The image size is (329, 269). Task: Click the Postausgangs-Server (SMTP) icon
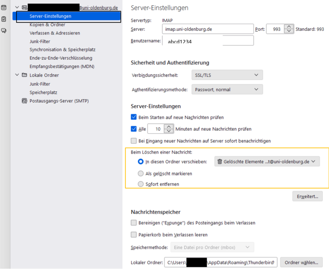[25, 101]
